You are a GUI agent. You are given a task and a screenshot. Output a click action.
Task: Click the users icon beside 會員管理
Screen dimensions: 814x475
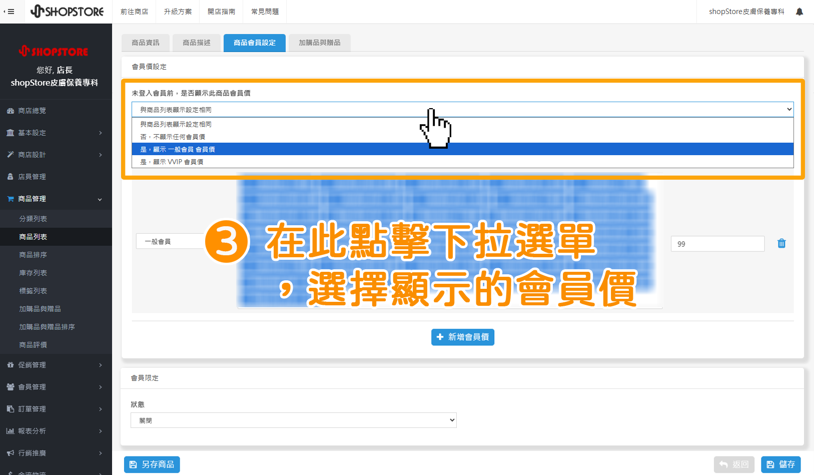[x=11, y=386]
